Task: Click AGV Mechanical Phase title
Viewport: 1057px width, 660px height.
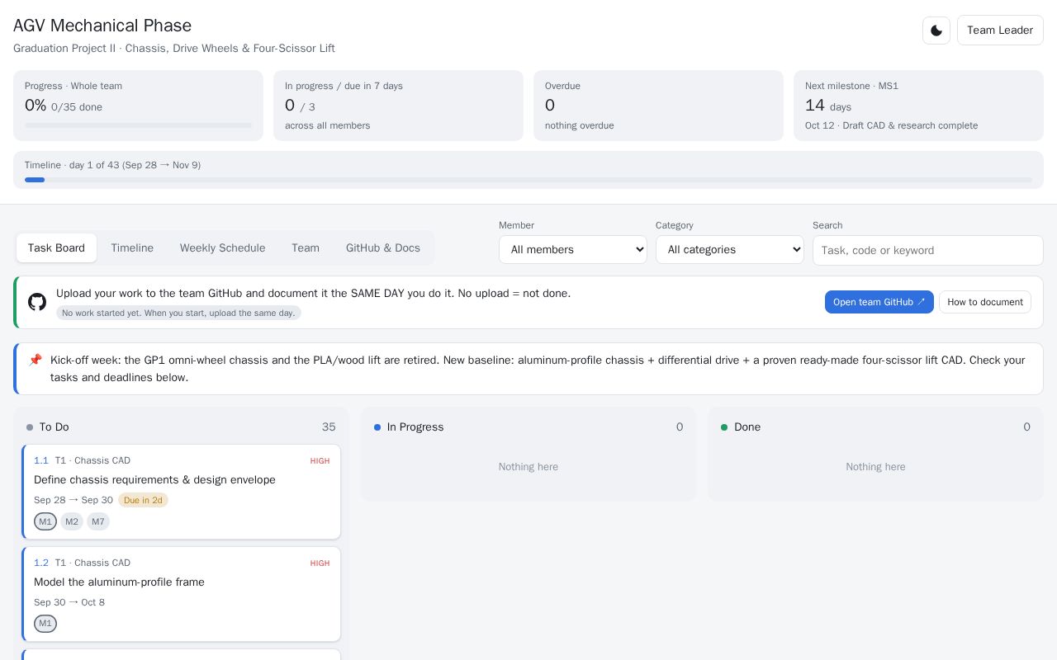Action: point(102,26)
